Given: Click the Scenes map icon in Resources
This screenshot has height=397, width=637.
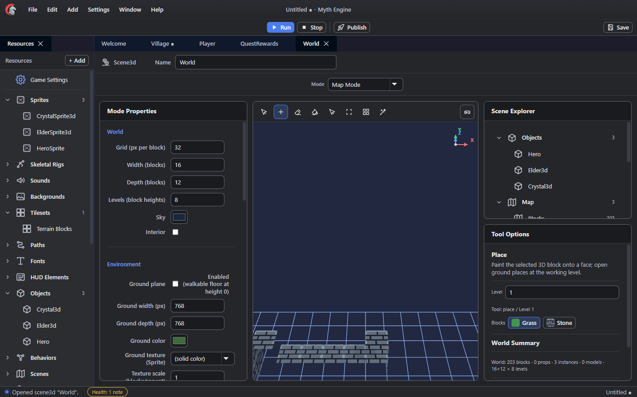Looking at the screenshot, I should pos(21,374).
